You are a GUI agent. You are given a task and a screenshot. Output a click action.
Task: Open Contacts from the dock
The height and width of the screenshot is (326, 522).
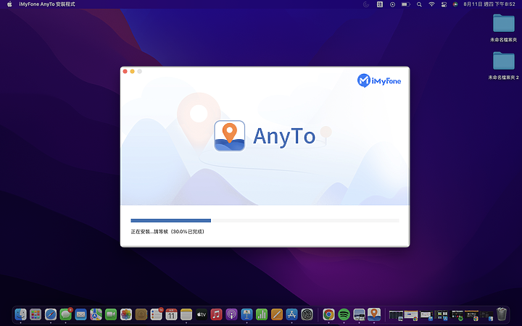point(141,314)
